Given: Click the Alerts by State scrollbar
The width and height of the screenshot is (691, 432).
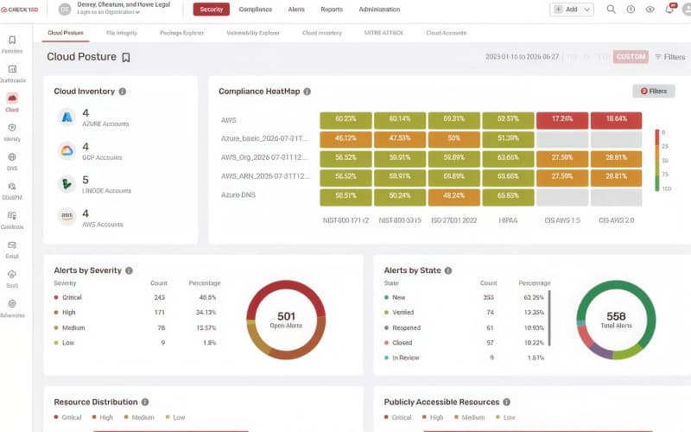Looking at the screenshot, I should tap(549, 318).
